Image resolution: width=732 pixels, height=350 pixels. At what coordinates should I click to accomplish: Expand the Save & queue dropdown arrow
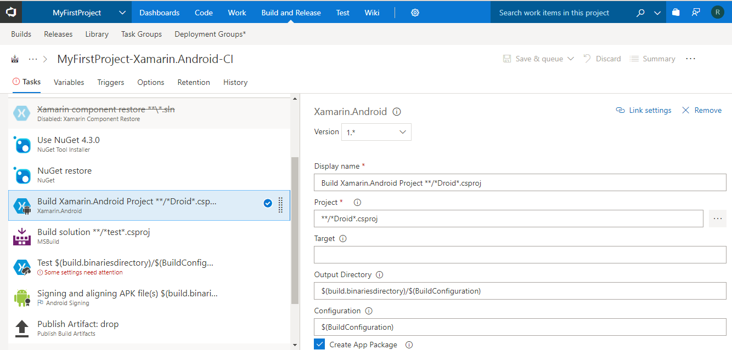pos(571,59)
